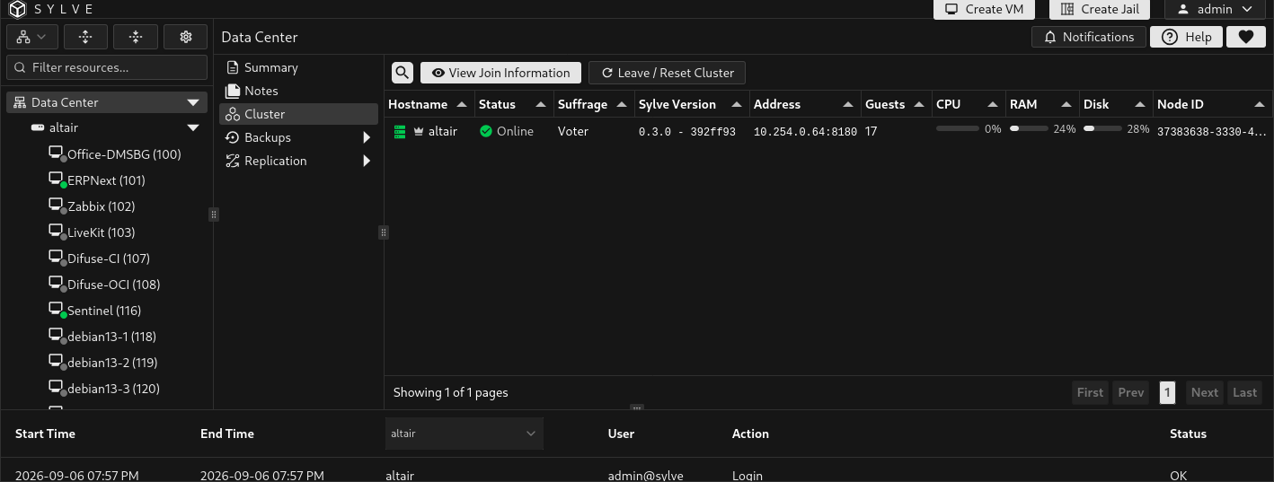Open Notifications
The image size is (1274, 482).
pos(1089,37)
